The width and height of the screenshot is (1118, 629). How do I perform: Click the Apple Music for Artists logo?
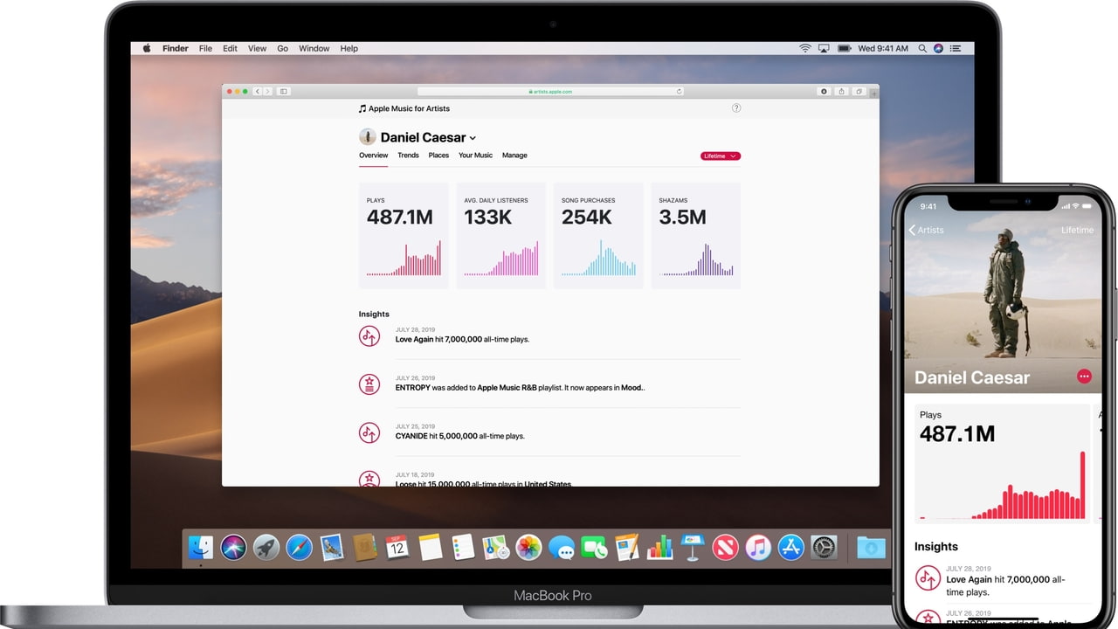coord(404,108)
